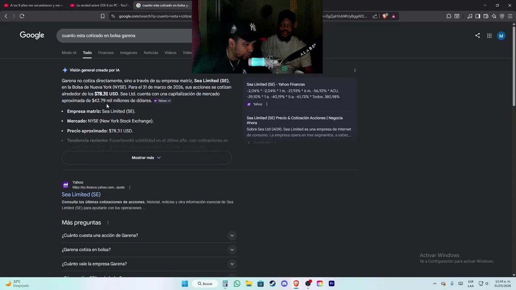Open the Windows Start menu
Image resolution: width=516 pixels, height=290 pixels.
pos(185,284)
